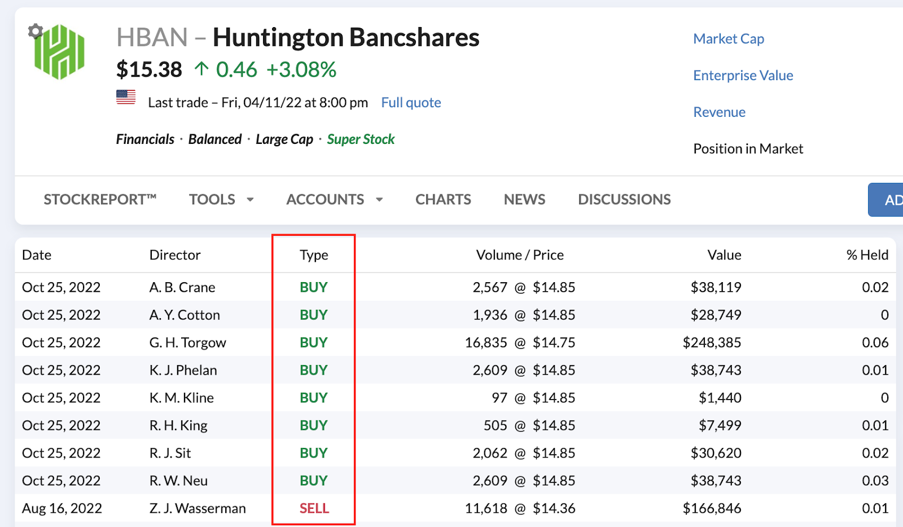Viewport: 903px width, 527px height.
Task: Click the 505 @ $14.85 cell
Action: coord(529,426)
